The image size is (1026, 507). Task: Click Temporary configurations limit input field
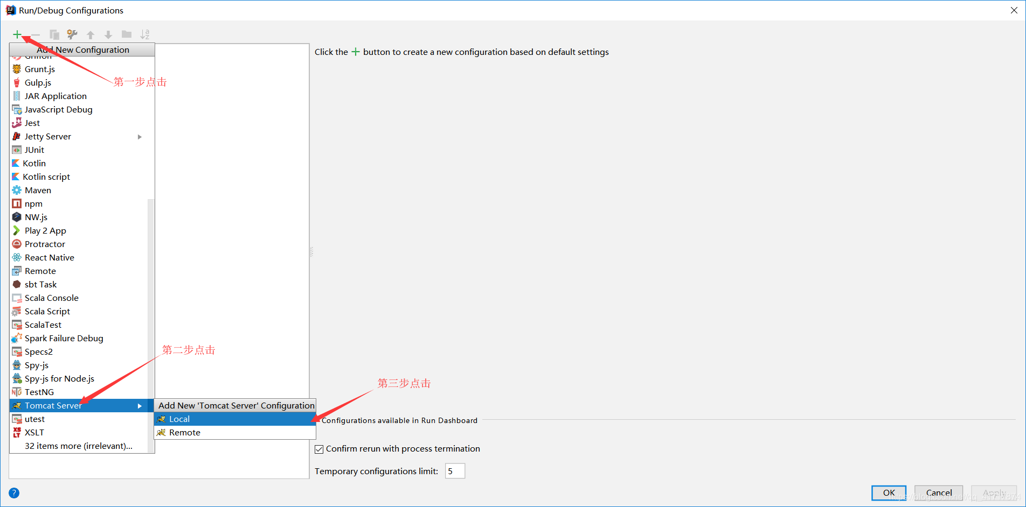[x=455, y=471]
